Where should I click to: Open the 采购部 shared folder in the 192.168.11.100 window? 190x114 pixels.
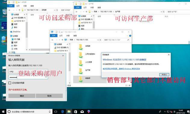tap(84, 47)
